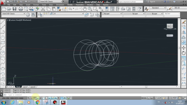Viewport: 187px width, 105px height.
Task: Switch to the Layout1 tab
Action: (25, 87)
